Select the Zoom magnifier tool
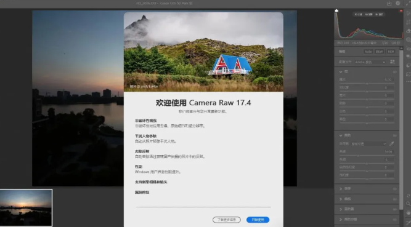The width and height of the screenshot is (411, 227). [408, 204]
